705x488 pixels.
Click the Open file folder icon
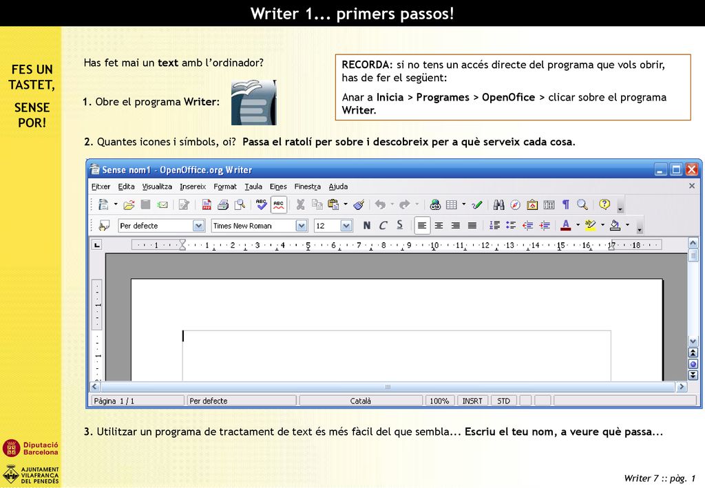(x=129, y=205)
